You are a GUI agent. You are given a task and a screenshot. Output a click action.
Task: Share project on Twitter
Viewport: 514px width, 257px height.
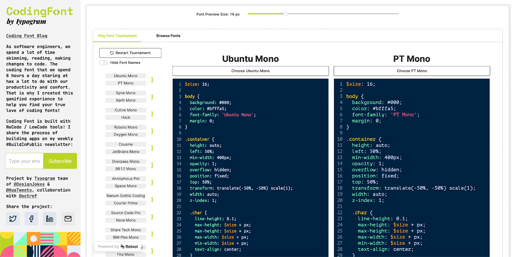[13, 219]
